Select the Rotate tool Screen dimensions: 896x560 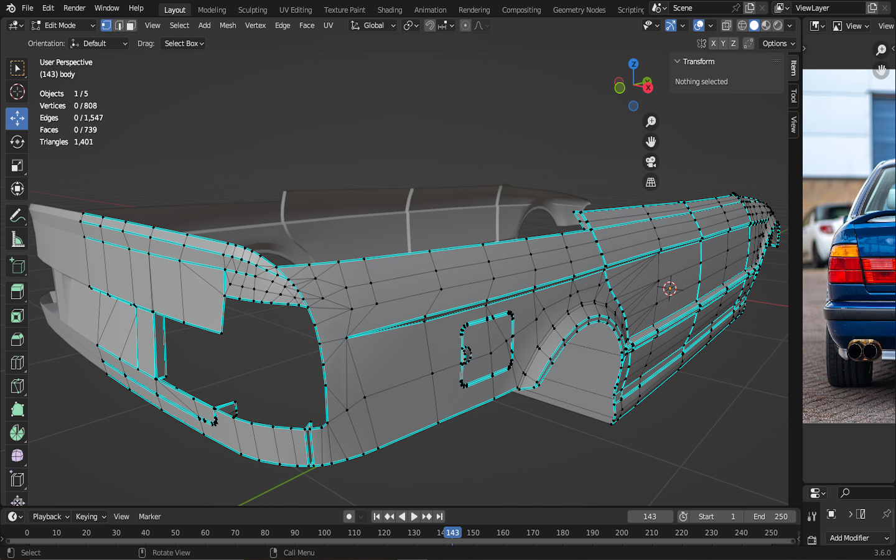tap(17, 142)
